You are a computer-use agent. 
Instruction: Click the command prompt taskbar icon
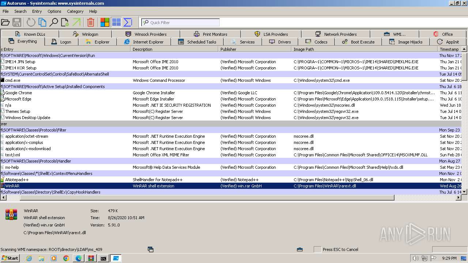(103, 258)
